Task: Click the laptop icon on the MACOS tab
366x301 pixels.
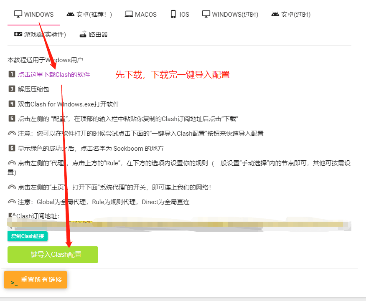Action: coord(129,14)
